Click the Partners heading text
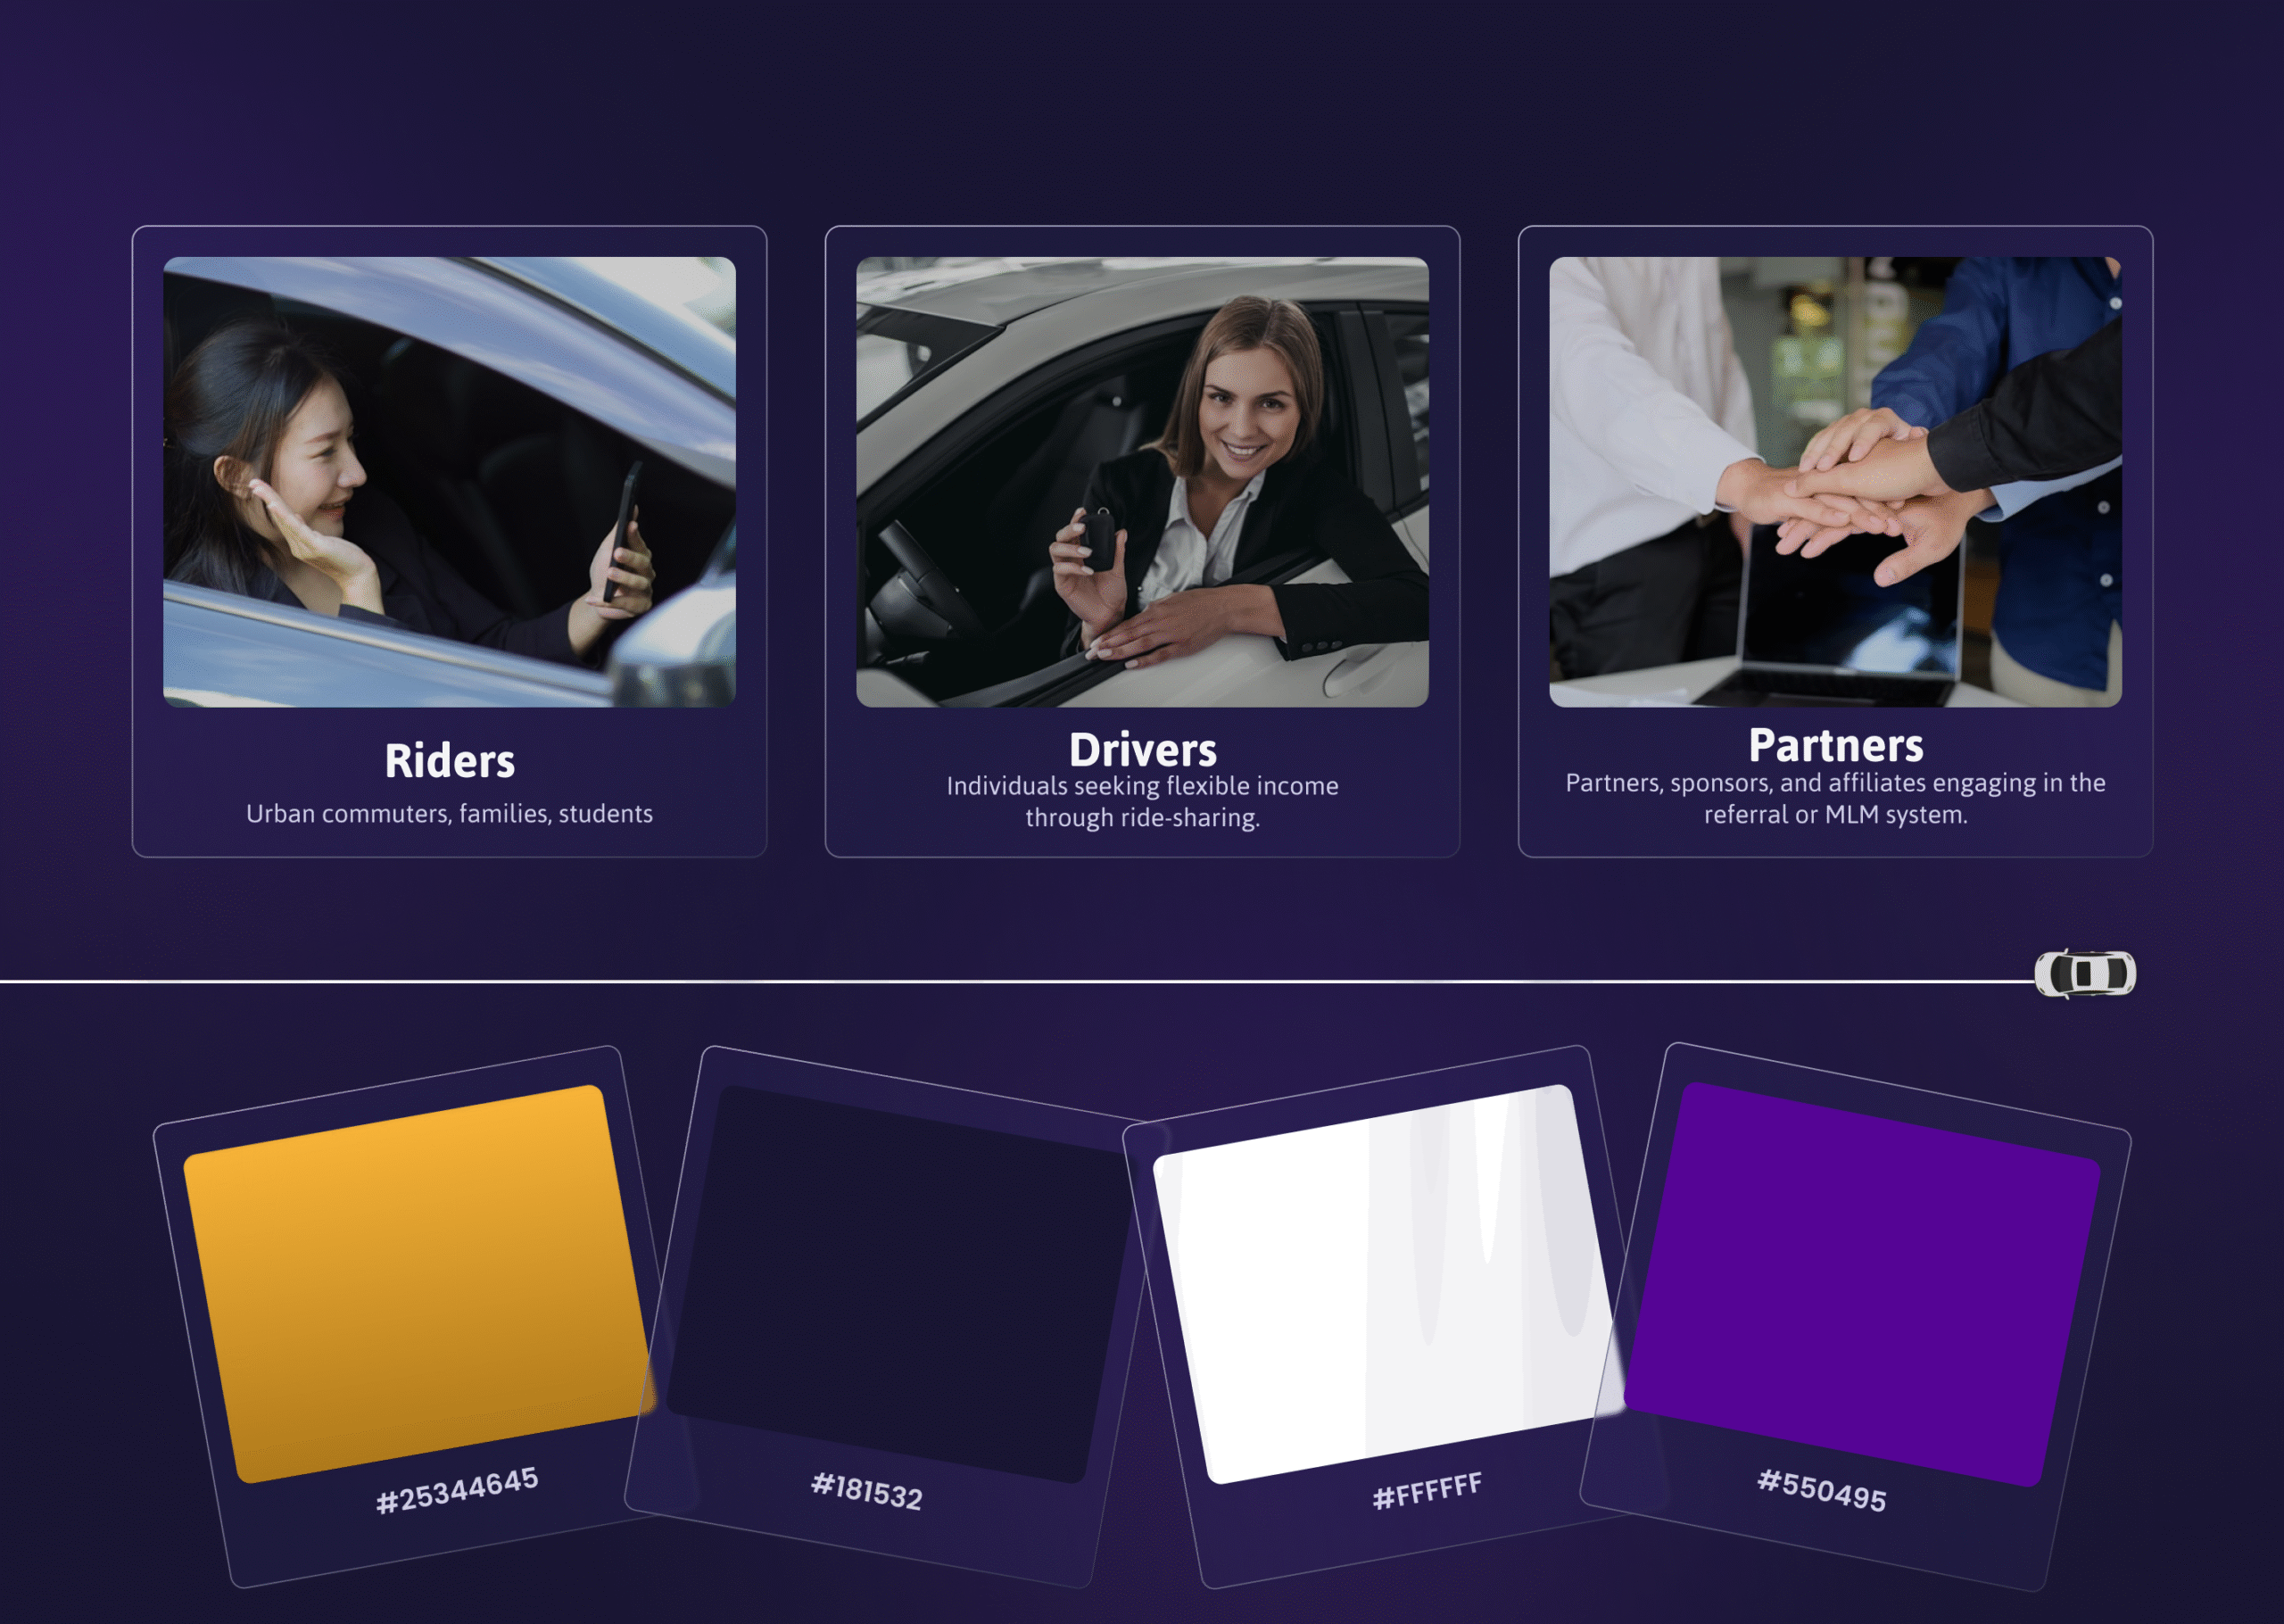The width and height of the screenshot is (2284, 1624). click(1834, 745)
